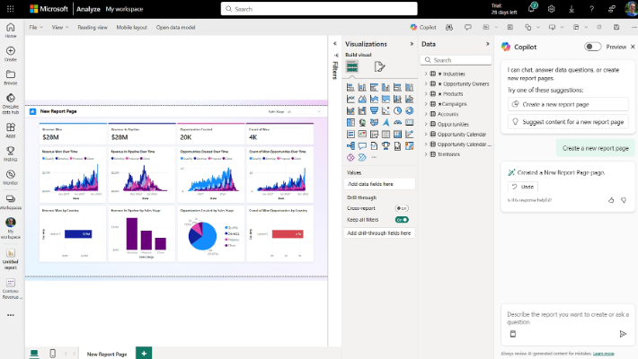Click thumbs up on Copilot response
The image size is (638, 359).
click(x=611, y=200)
